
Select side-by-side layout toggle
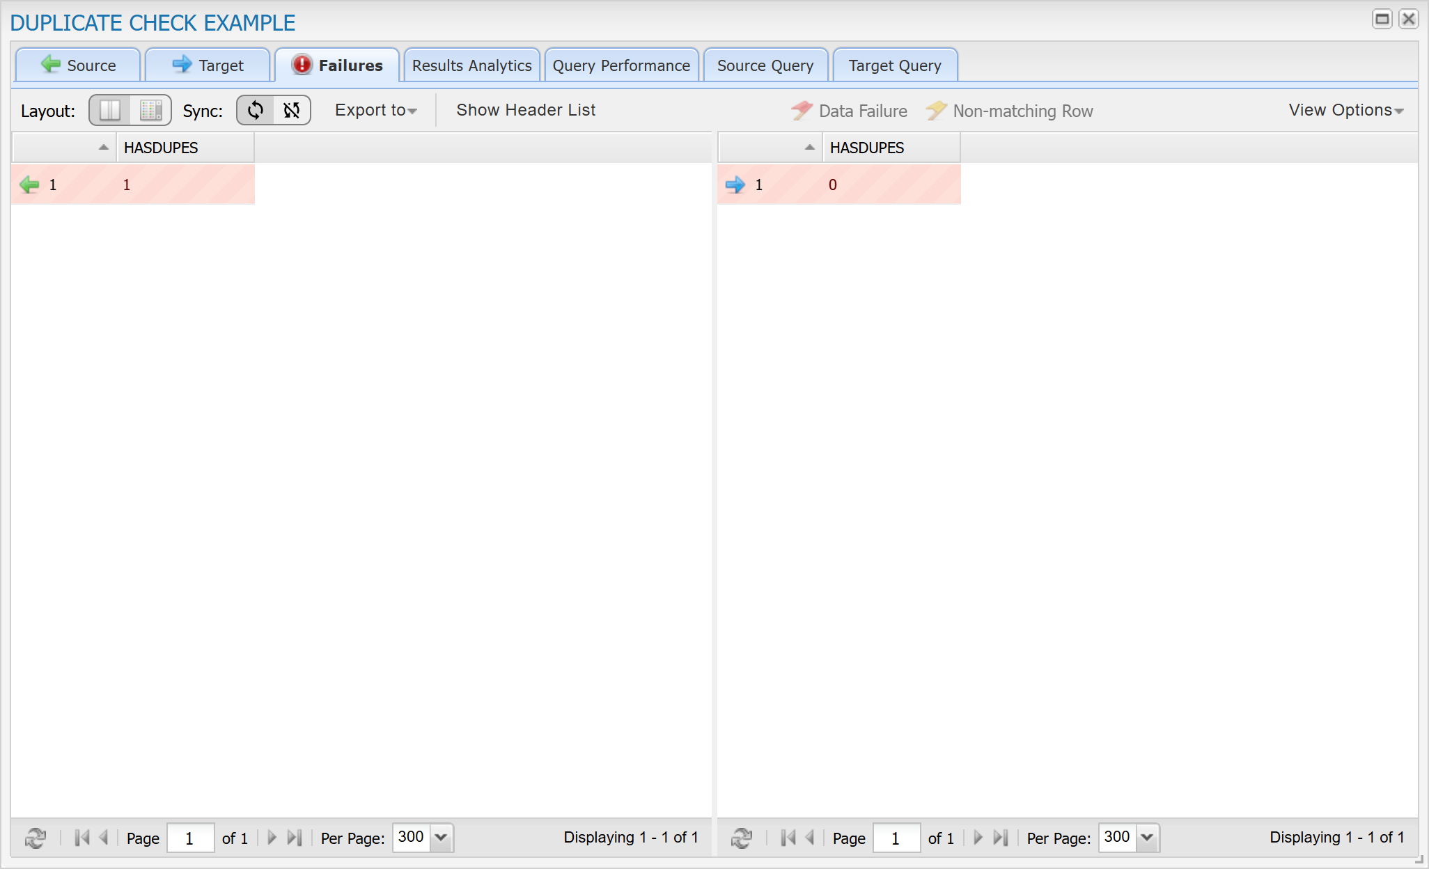(110, 110)
